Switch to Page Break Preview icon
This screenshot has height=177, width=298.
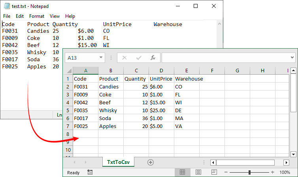point(214,172)
